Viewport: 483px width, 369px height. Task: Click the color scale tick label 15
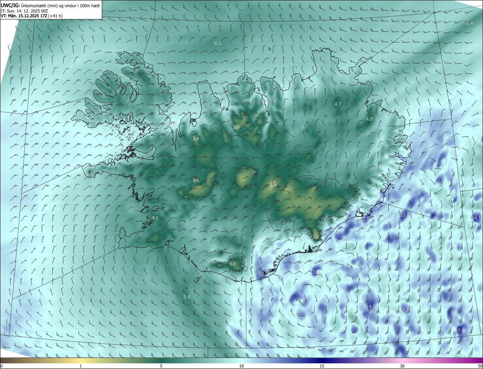click(322, 366)
